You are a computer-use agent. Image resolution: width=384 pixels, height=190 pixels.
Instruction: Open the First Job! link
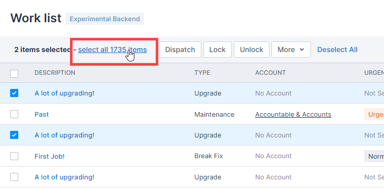coord(50,156)
